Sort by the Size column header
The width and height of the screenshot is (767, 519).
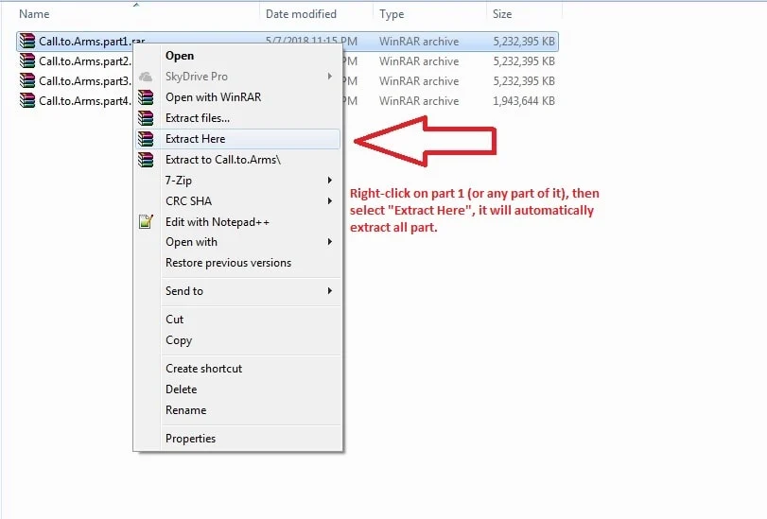tap(502, 14)
